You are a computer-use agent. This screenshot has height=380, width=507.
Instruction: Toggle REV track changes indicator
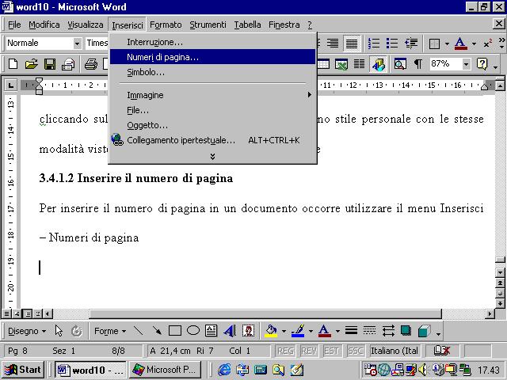coord(309,351)
